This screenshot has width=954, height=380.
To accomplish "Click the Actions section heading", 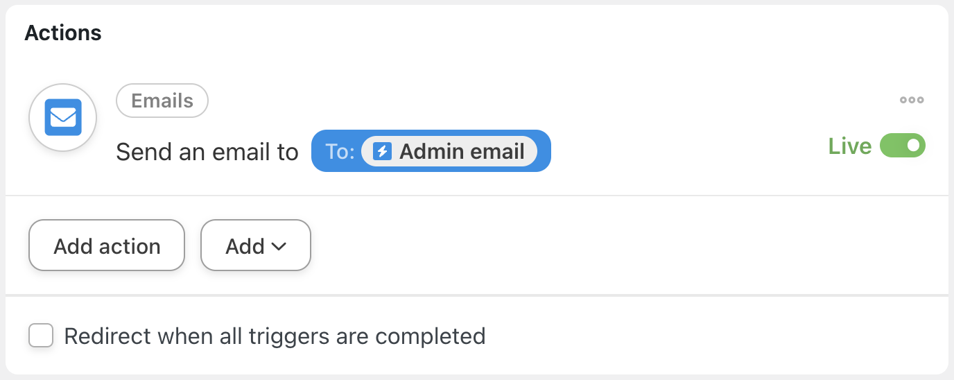I will click(x=63, y=33).
